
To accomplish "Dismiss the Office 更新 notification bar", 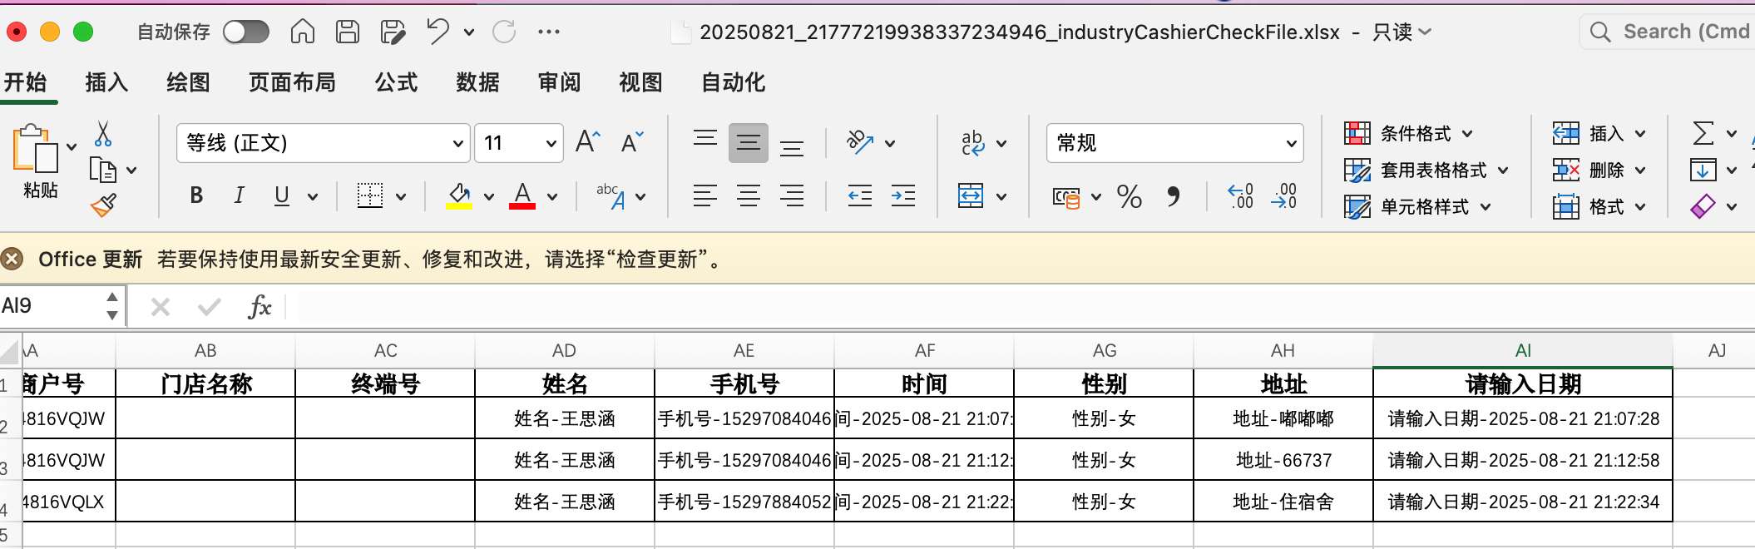I will pyautogui.click(x=12, y=260).
